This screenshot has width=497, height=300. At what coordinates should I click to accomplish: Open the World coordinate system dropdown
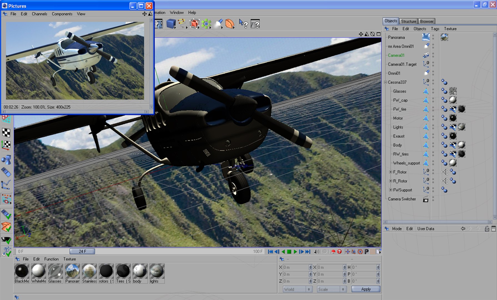[297, 289]
